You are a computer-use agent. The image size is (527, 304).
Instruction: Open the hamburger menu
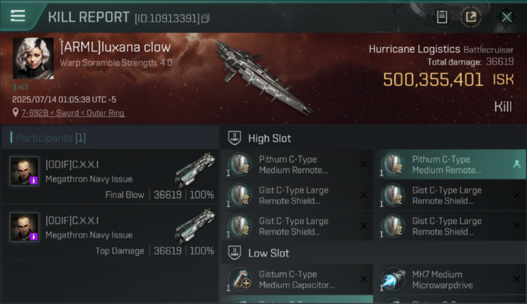[18, 16]
